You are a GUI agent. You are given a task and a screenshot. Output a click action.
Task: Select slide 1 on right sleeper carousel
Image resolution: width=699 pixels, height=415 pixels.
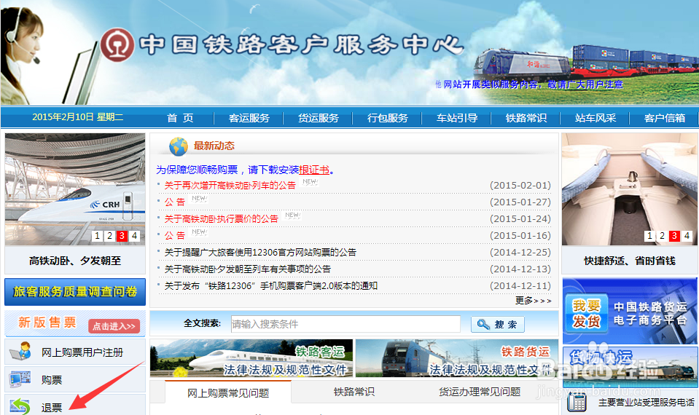649,236
